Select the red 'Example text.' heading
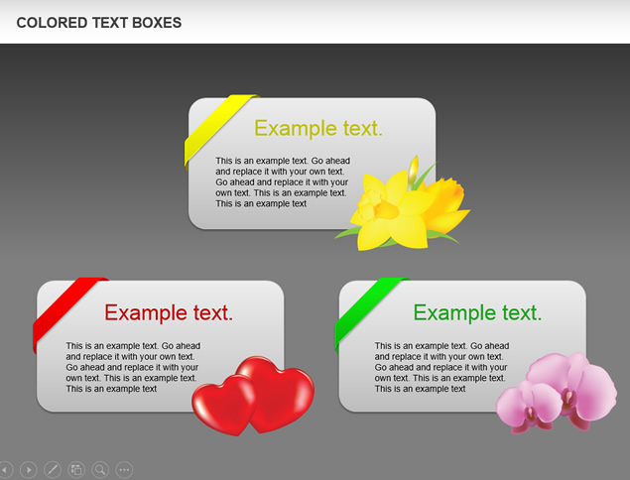630x480 pixels. click(169, 312)
